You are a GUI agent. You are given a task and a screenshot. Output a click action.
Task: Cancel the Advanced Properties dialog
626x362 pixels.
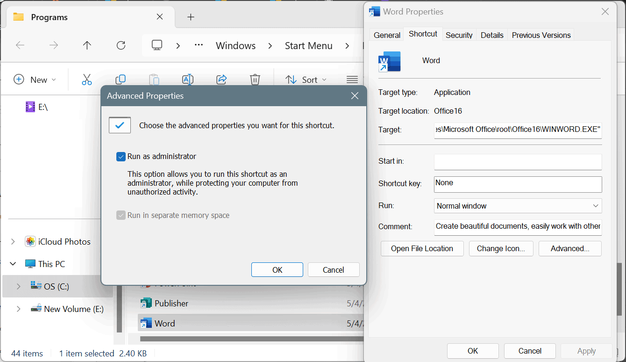(334, 270)
